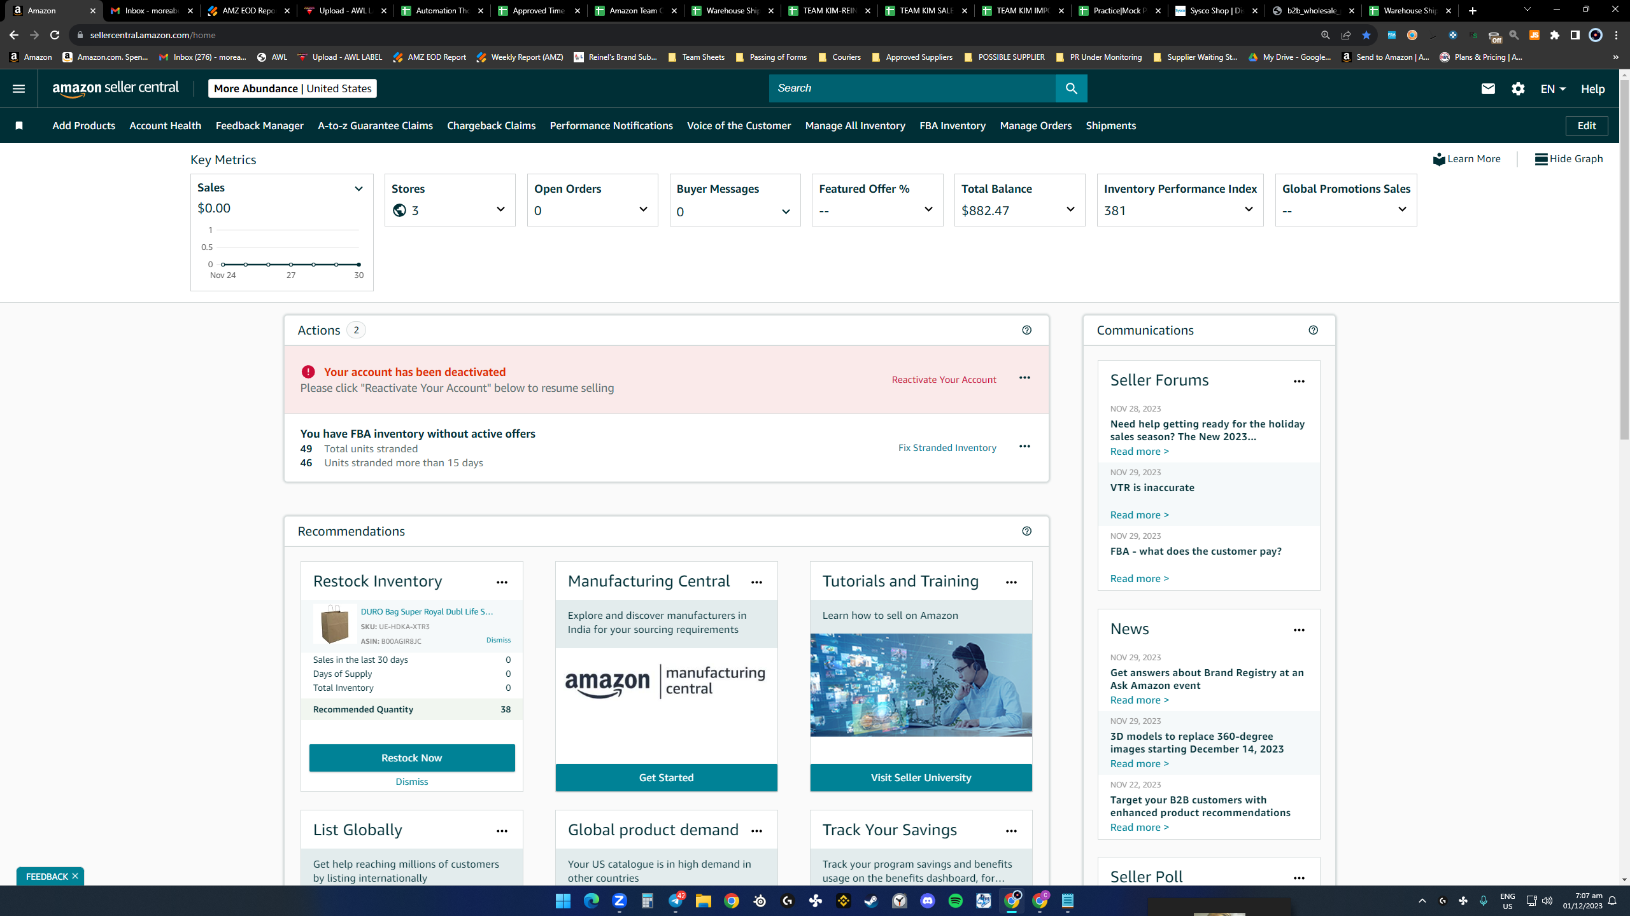Image resolution: width=1630 pixels, height=916 pixels.
Task: Open Add Products in the navigation bar
Action: click(x=83, y=126)
